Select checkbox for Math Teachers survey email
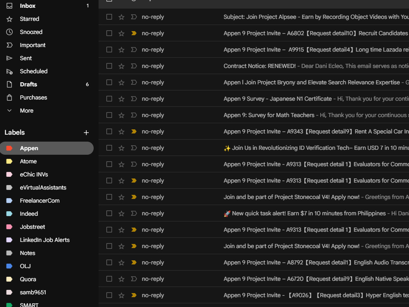 click(109, 115)
